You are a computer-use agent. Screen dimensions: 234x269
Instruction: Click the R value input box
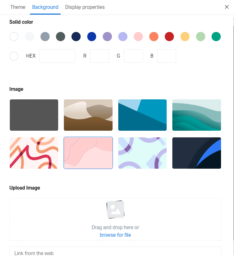click(x=100, y=56)
